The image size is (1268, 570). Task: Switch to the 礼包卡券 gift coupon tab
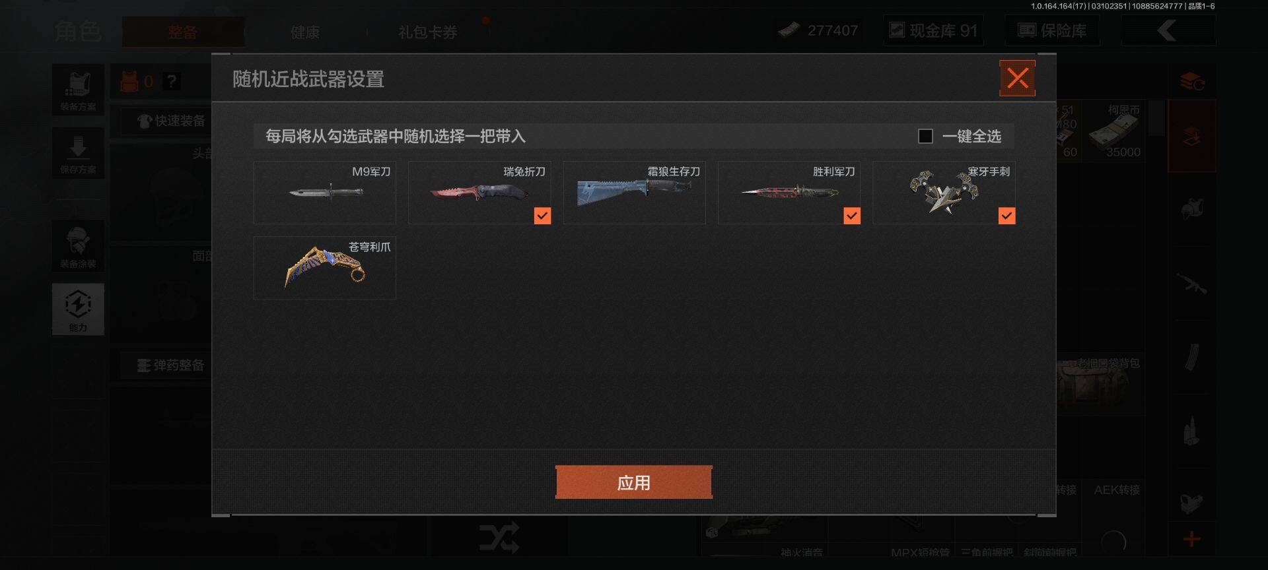click(428, 32)
